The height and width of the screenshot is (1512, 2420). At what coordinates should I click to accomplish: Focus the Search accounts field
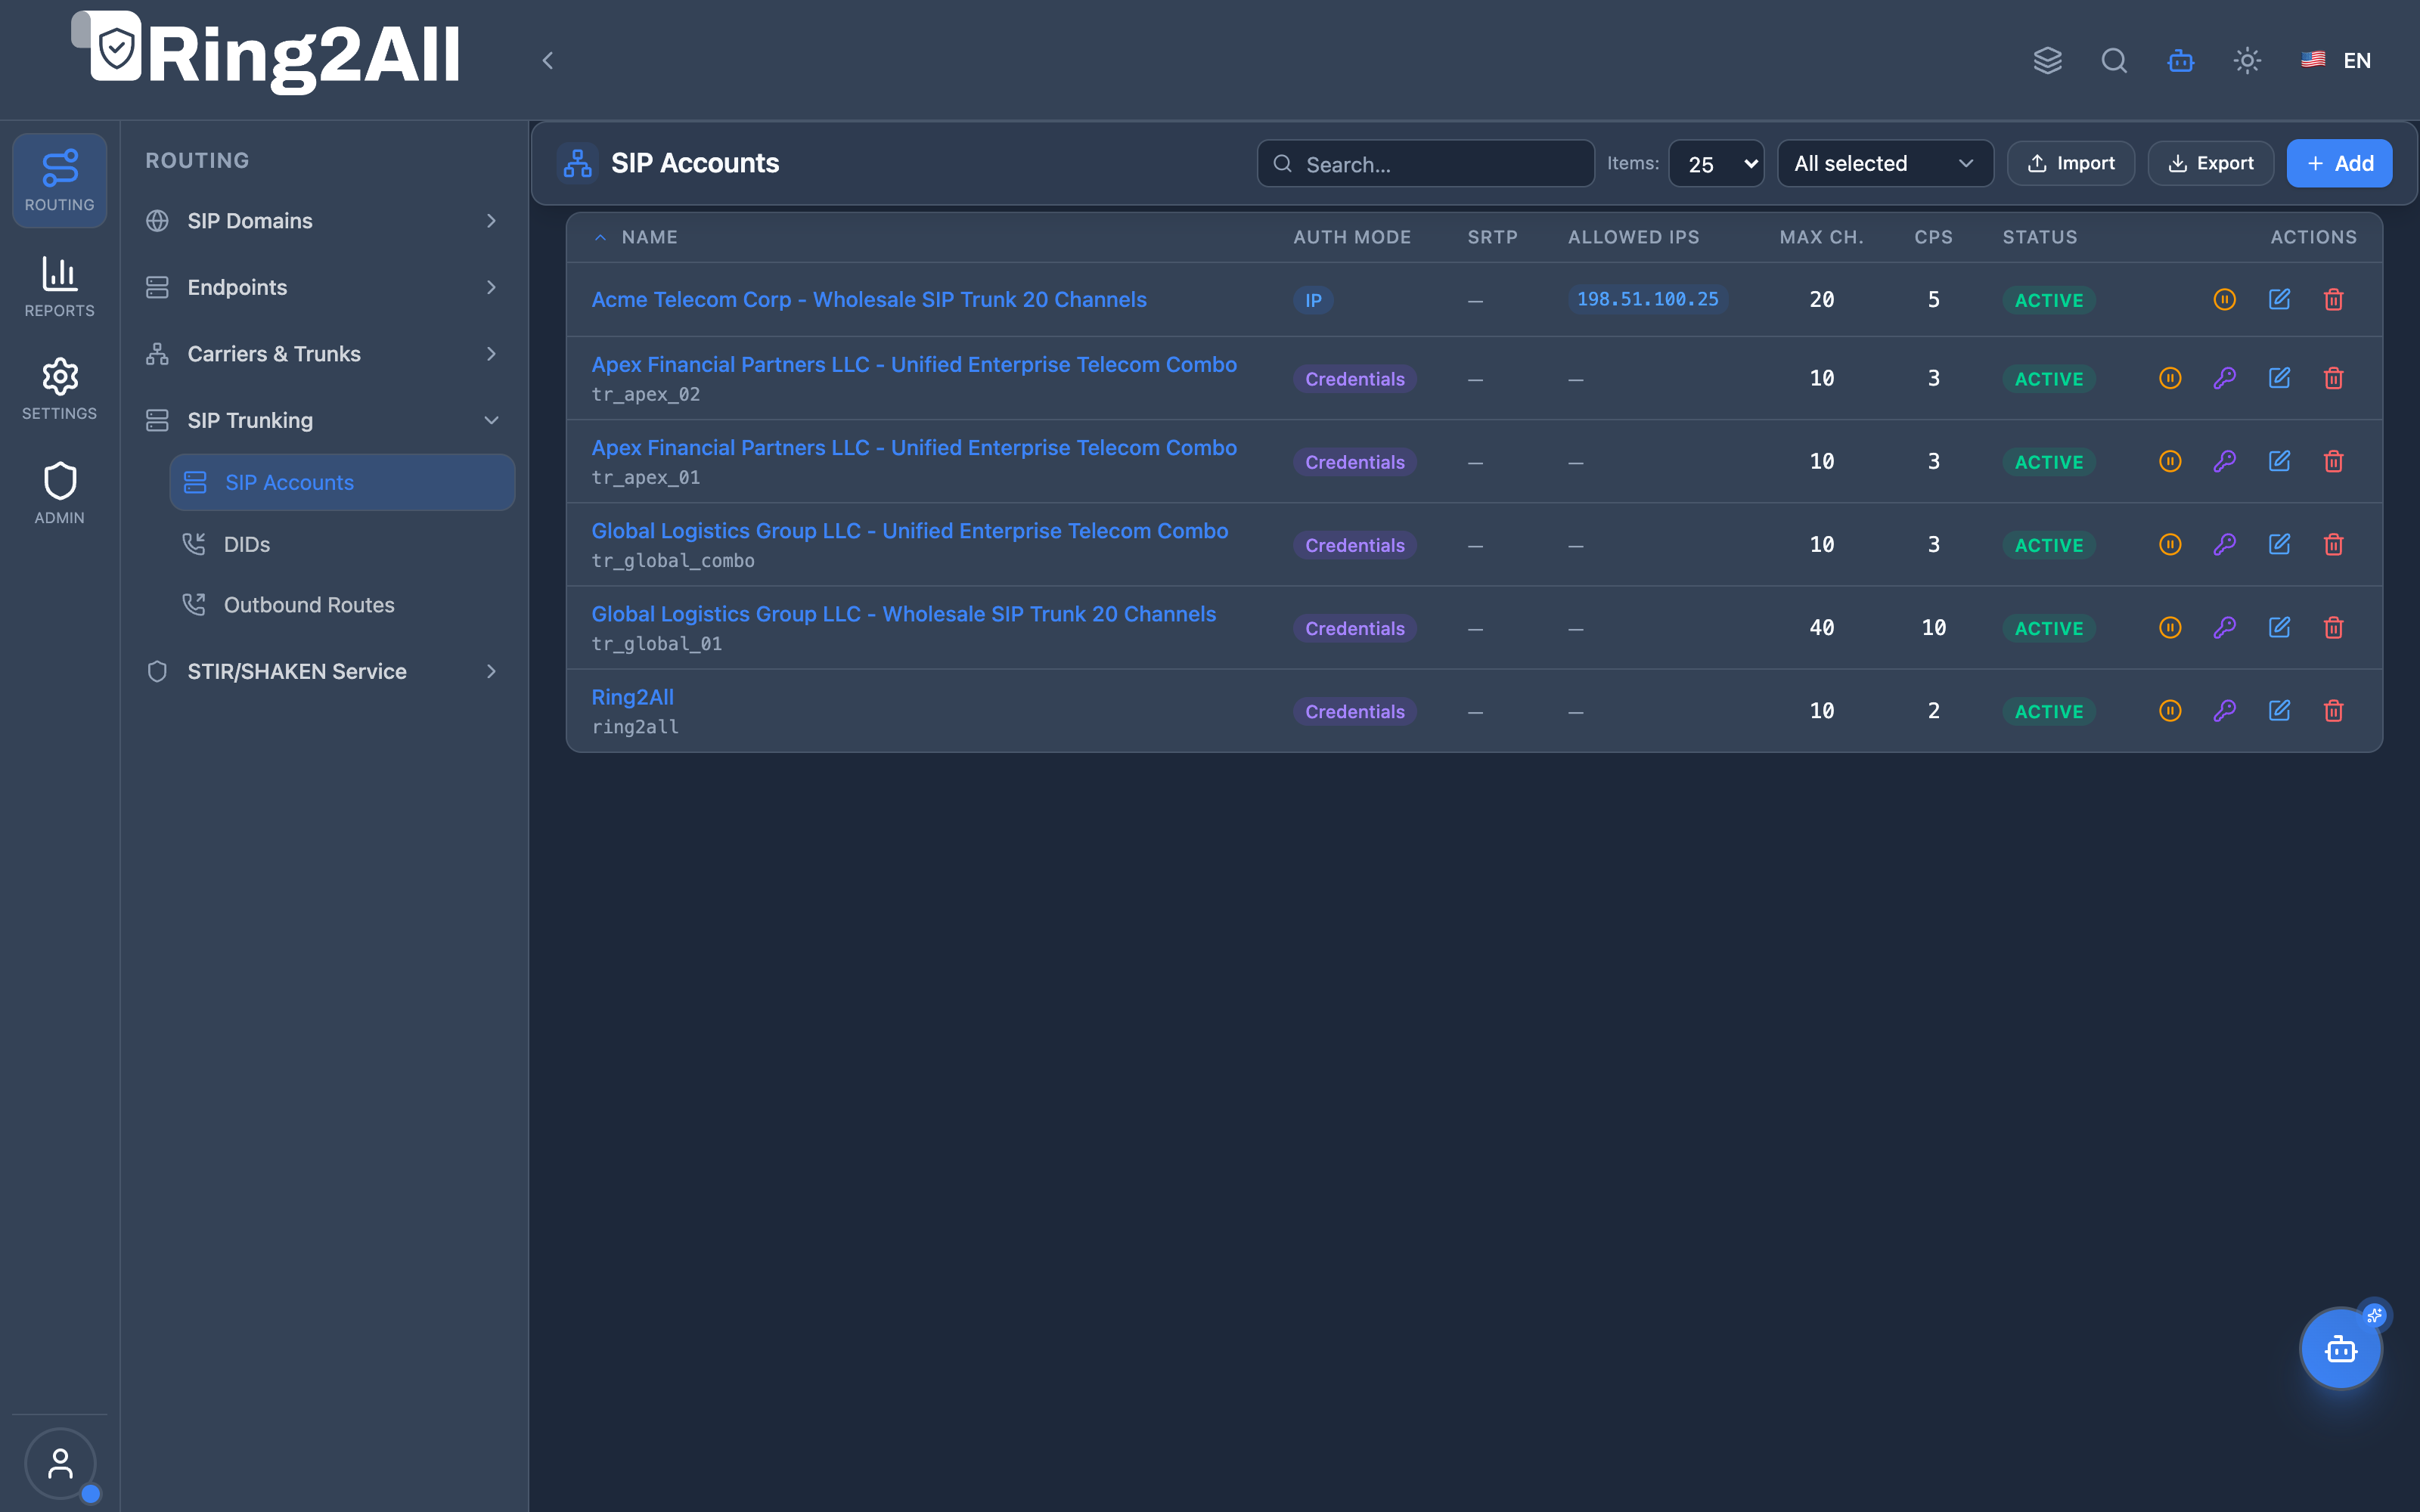1425,163
